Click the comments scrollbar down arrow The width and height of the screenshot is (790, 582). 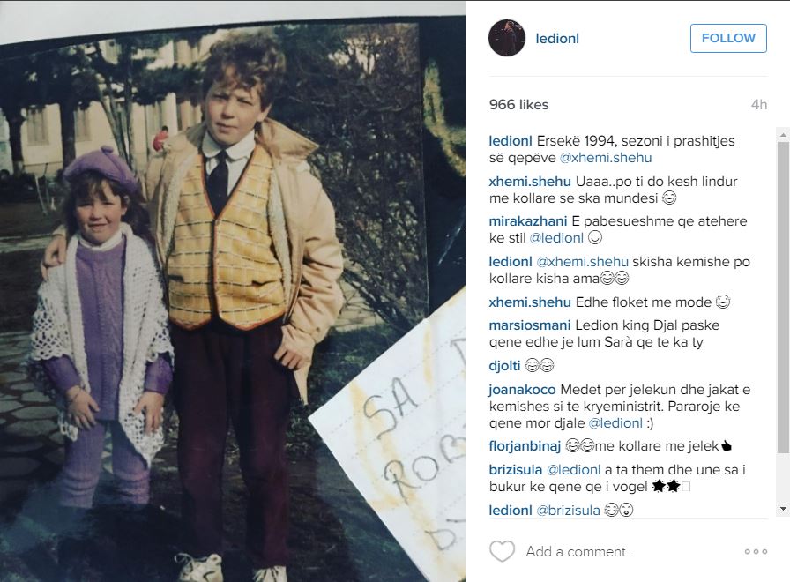point(783,509)
